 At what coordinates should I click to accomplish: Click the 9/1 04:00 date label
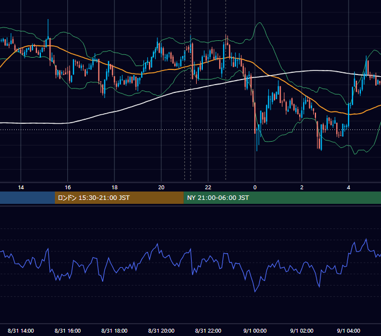pyautogui.click(x=349, y=330)
